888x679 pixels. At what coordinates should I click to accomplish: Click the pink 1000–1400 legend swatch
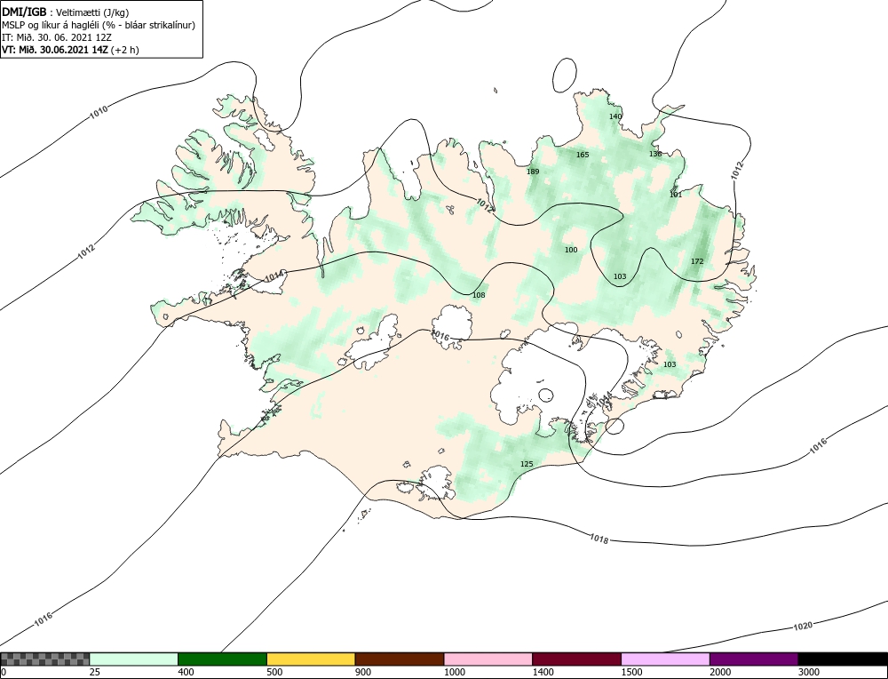tap(488, 659)
